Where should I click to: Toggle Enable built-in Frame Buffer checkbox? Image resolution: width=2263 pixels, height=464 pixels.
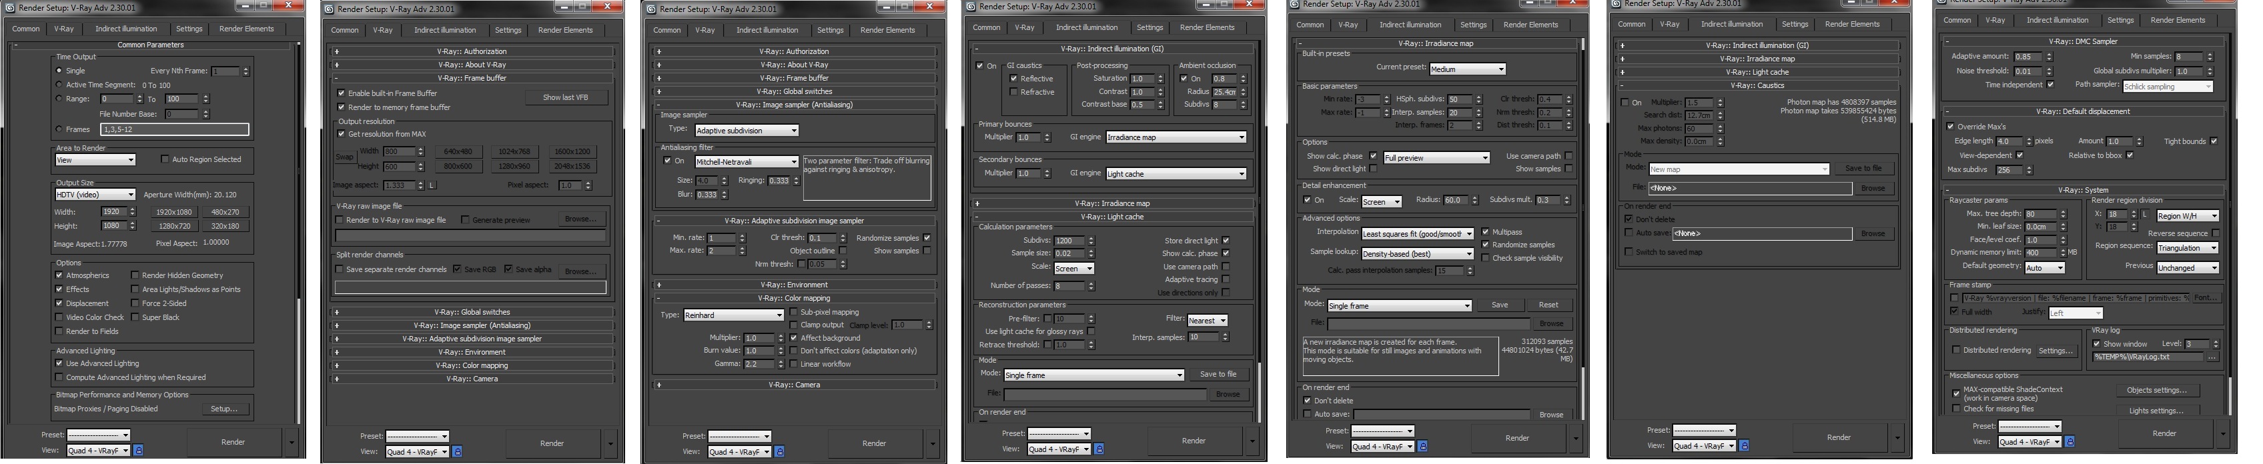(341, 93)
